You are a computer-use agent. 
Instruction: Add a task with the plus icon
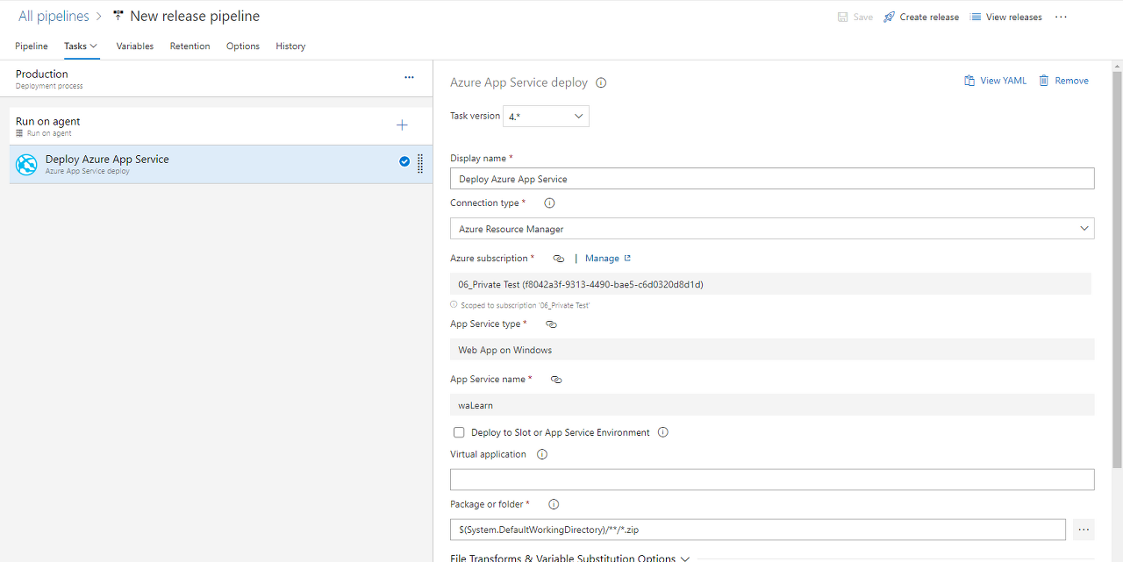(x=402, y=125)
